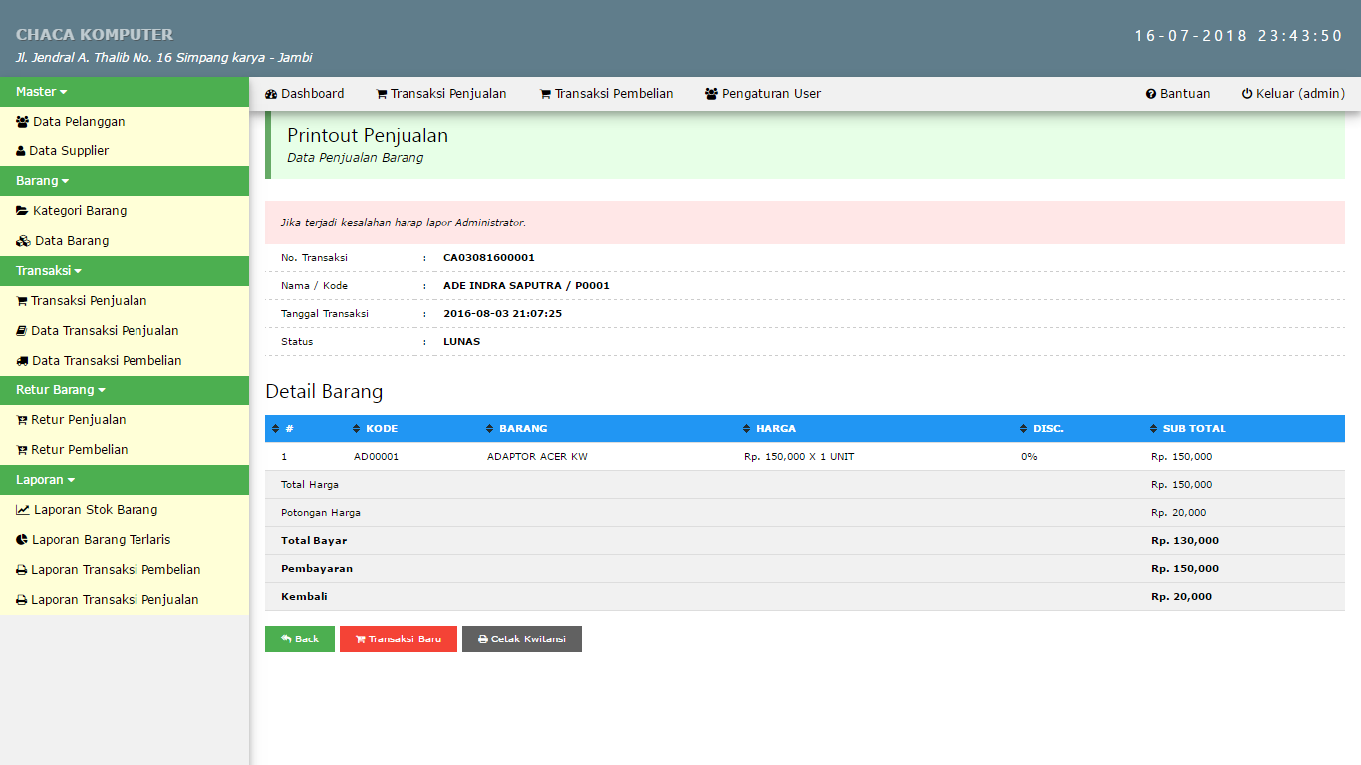The width and height of the screenshot is (1361, 765).
Task: Sort table by SUB TOTAL column header
Action: pos(1193,429)
